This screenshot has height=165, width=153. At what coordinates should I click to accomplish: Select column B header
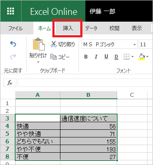[88, 95]
